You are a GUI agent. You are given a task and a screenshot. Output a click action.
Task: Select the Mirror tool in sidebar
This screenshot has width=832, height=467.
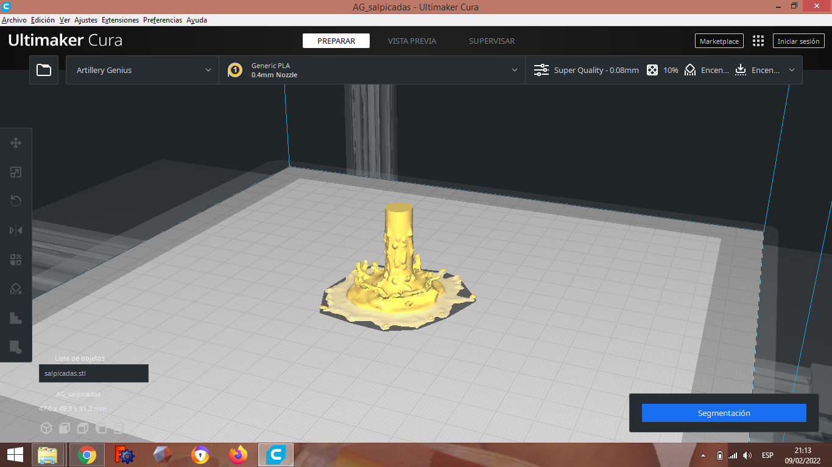[x=16, y=230]
